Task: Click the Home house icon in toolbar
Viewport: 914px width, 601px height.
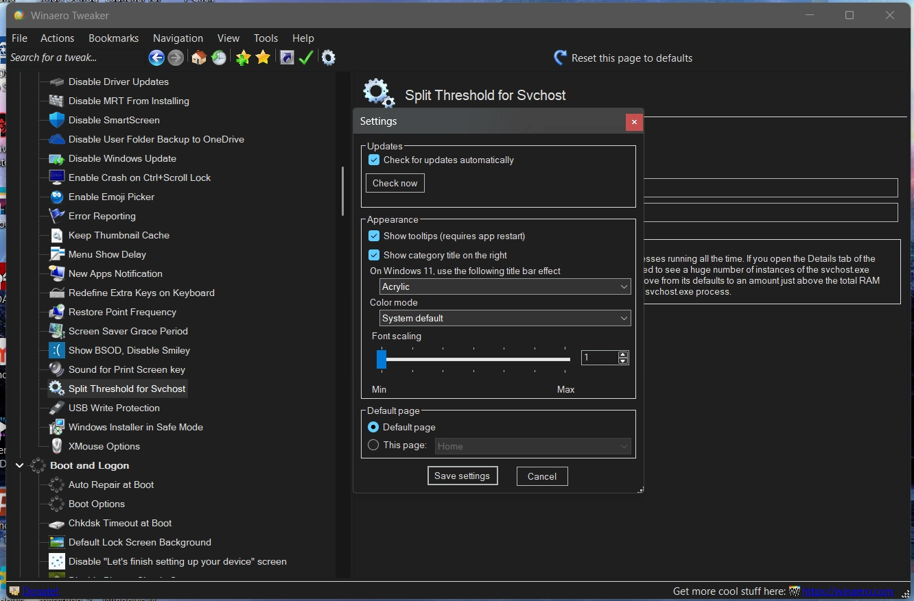Action: pyautogui.click(x=199, y=58)
